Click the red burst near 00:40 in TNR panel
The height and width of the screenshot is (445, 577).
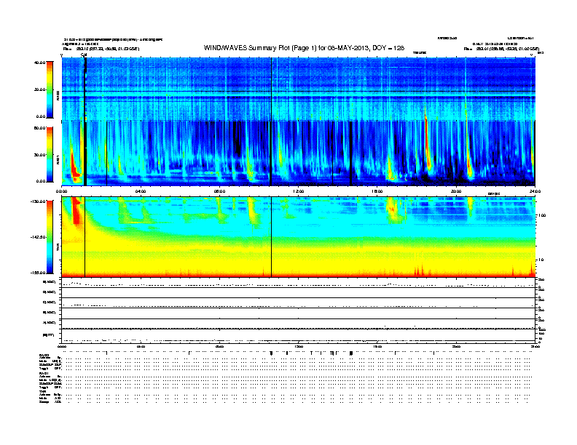click(76, 210)
